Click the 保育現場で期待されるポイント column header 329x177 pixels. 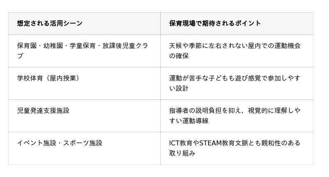(x=215, y=23)
